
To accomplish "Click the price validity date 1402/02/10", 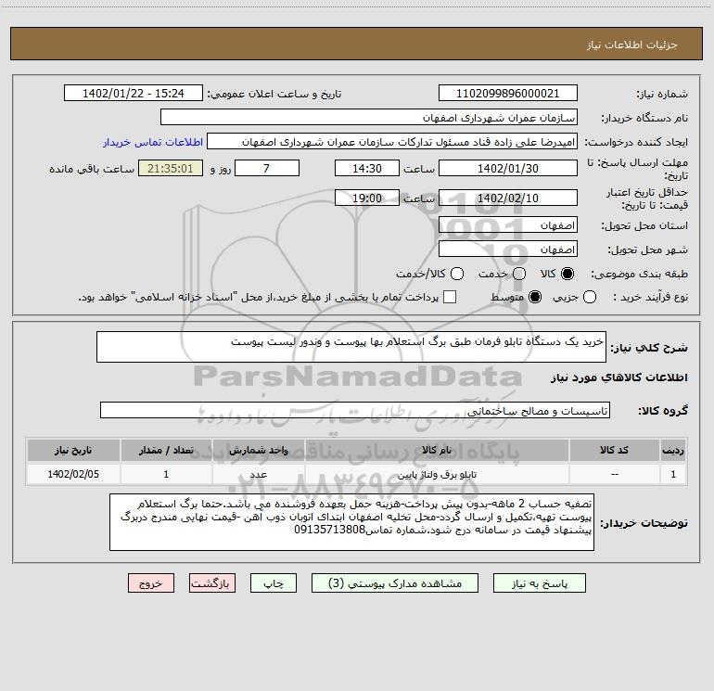I will click(x=508, y=198).
